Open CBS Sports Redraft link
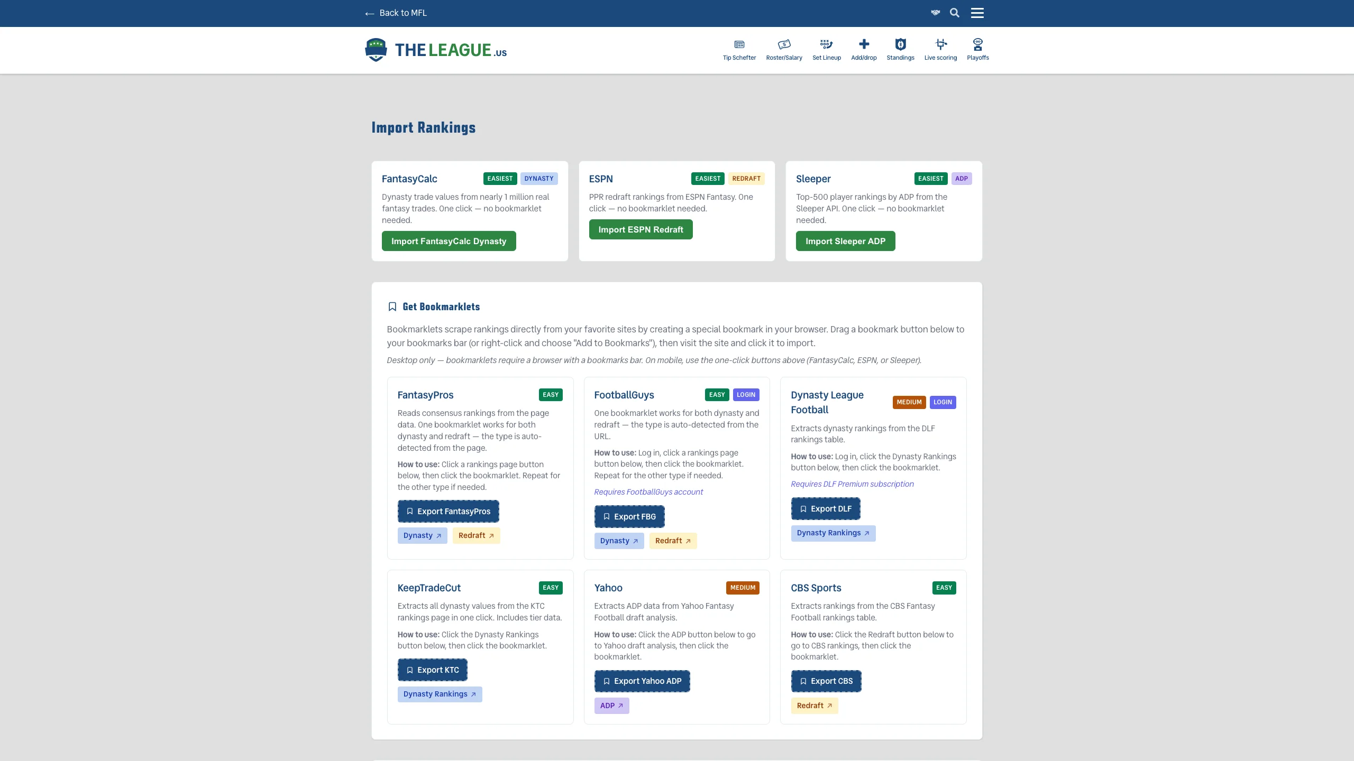 815,706
